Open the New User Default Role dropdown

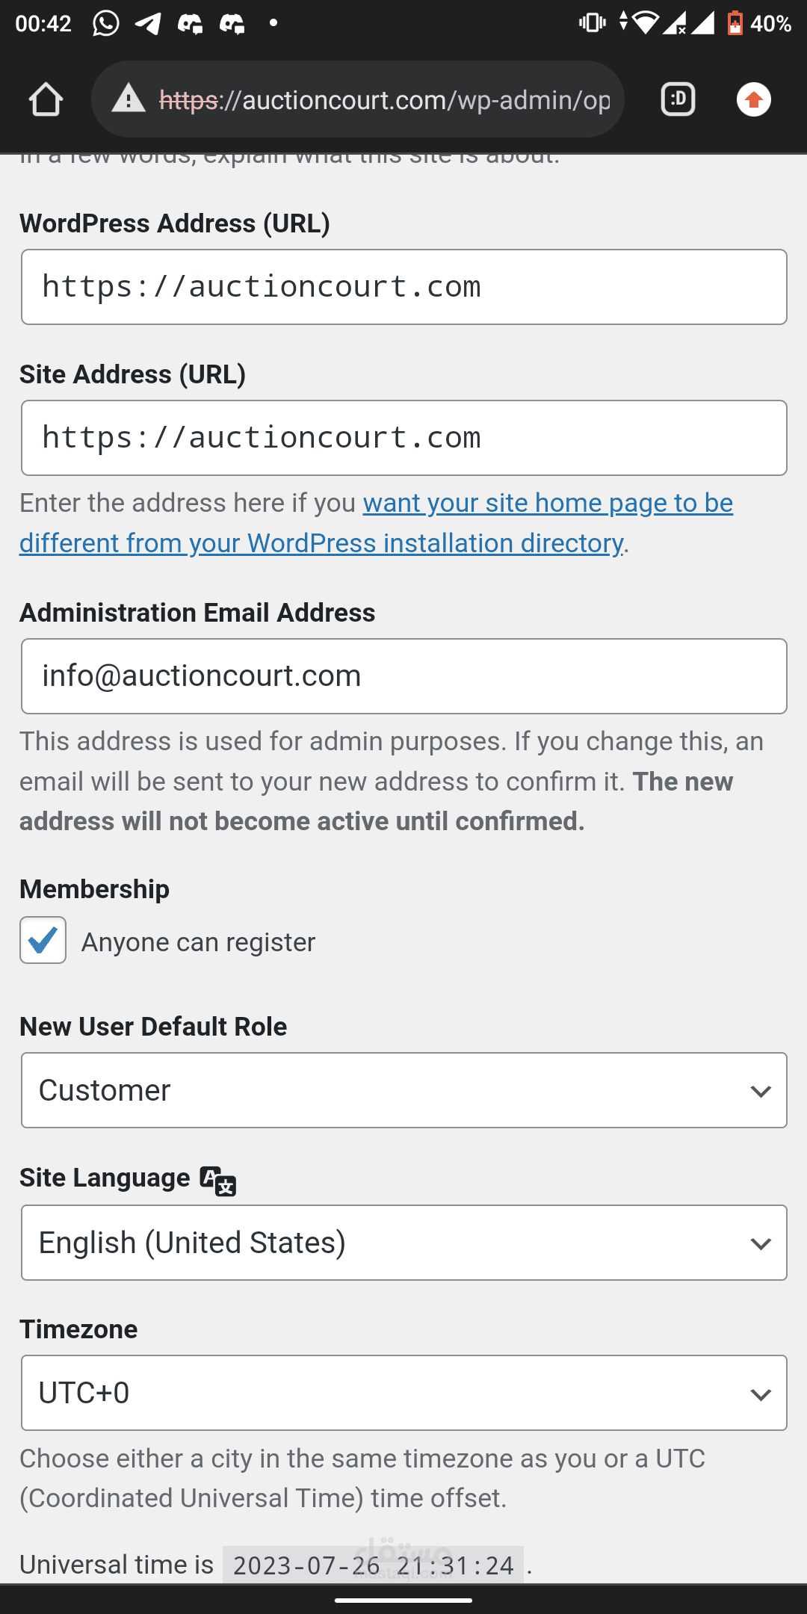[x=404, y=1090]
